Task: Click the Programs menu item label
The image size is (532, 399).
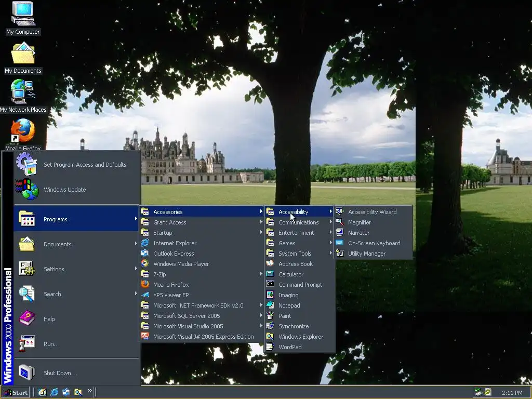Action: 55,220
